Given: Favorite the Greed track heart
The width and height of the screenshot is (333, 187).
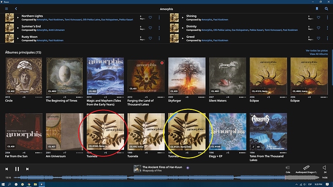Looking at the screenshot, I should [319, 38].
